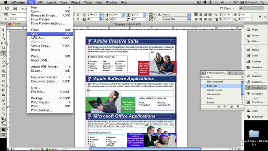Select the Eyedropper tool
Viewport: 268px width, 151px height.
tap(3, 104)
